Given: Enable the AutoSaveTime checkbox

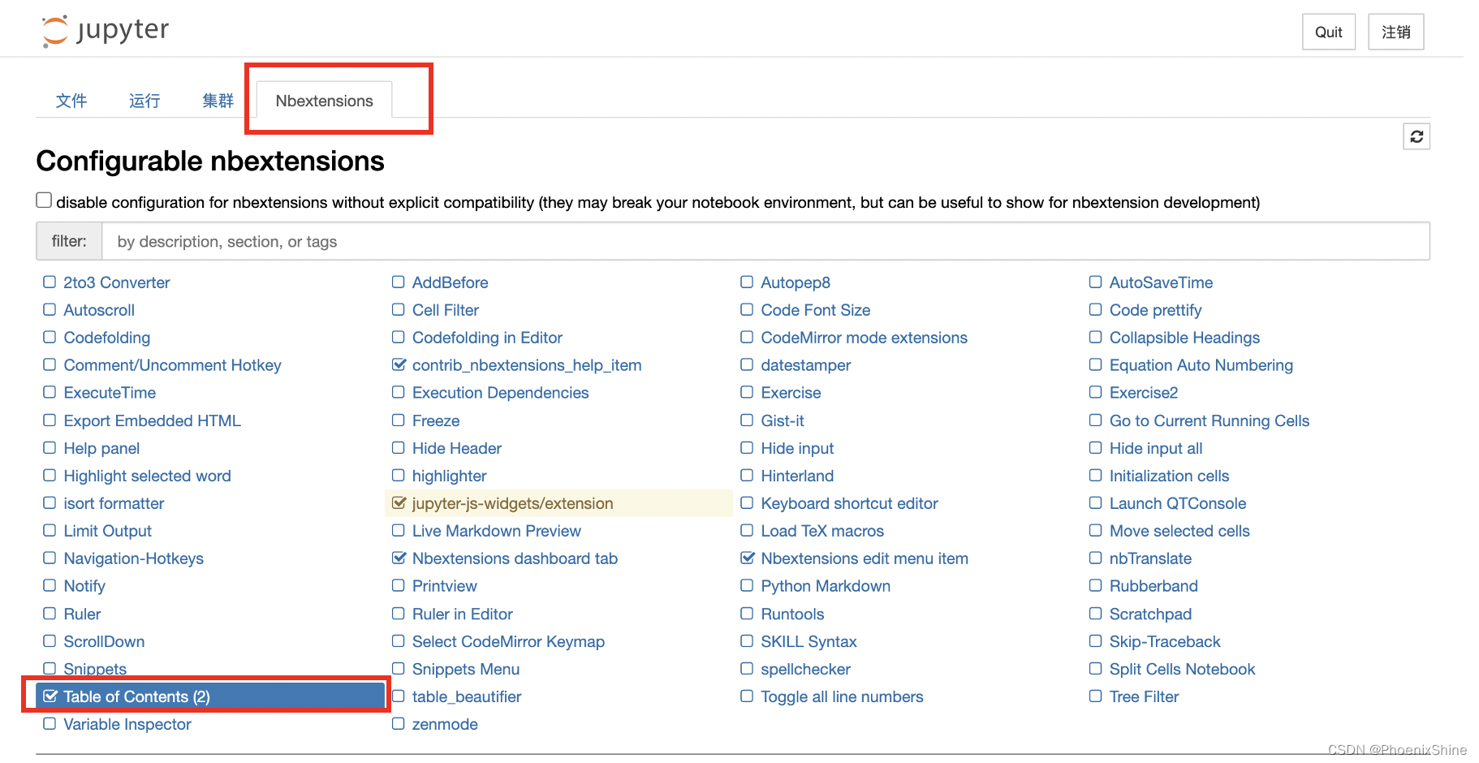Looking at the screenshot, I should [x=1096, y=282].
